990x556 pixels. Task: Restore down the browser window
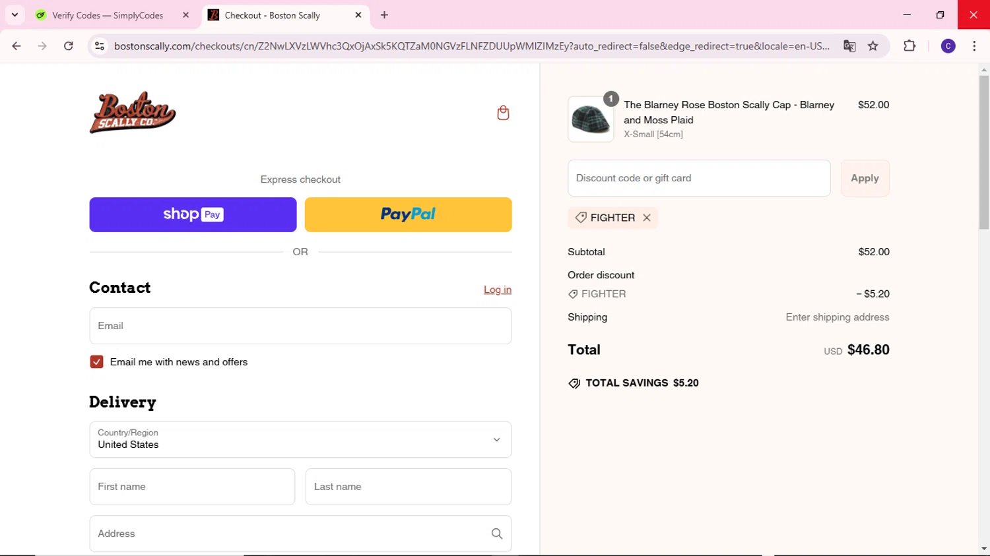point(940,15)
